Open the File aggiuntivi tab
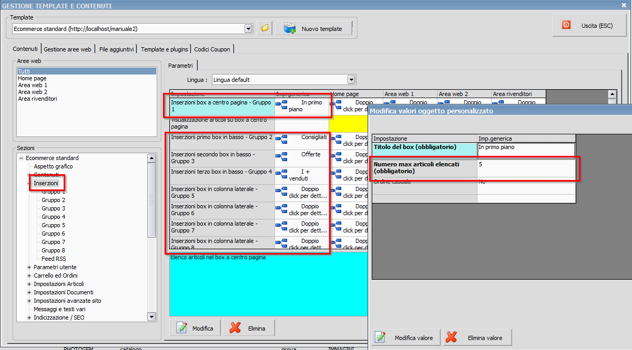The image size is (632, 350). point(117,49)
